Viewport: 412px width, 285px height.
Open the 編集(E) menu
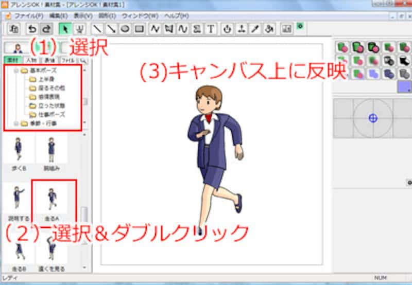(x=59, y=16)
